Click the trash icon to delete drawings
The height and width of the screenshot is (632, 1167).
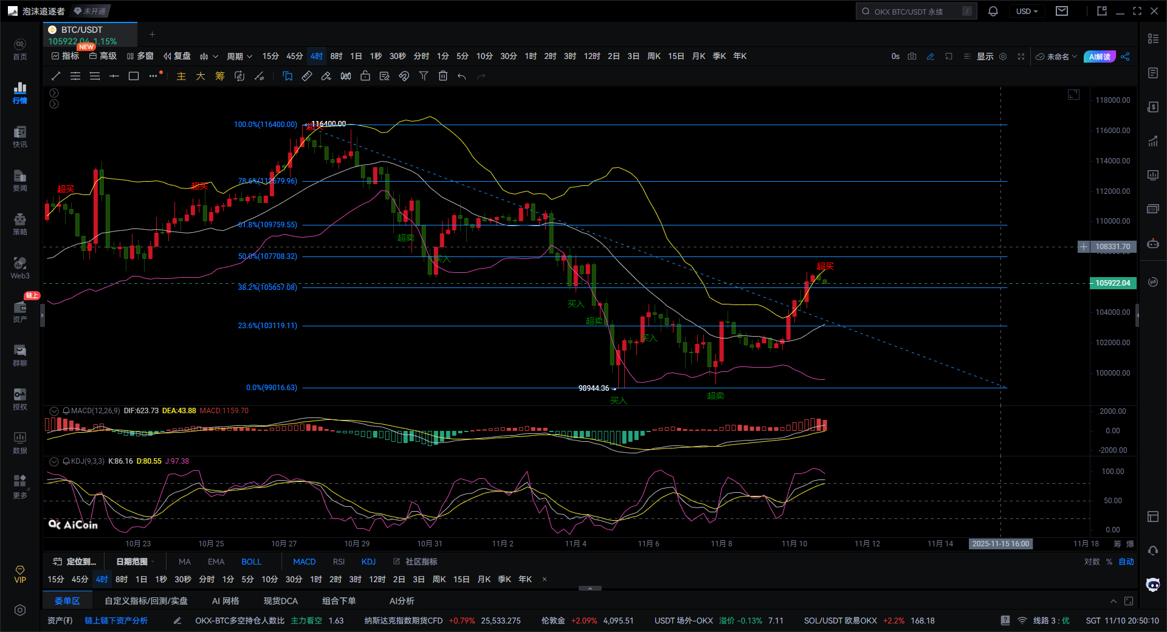(443, 76)
